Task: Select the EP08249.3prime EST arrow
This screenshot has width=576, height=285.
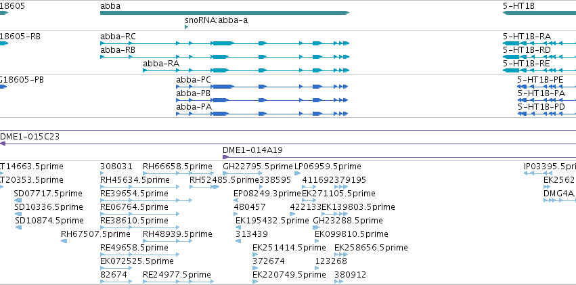Action: click(236, 200)
